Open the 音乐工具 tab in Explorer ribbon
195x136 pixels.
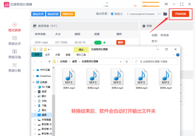pyautogui.click(x=81, y=55)
